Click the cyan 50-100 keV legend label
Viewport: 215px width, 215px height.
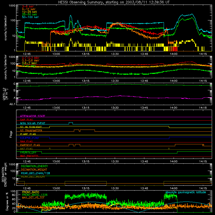(30, 17)
